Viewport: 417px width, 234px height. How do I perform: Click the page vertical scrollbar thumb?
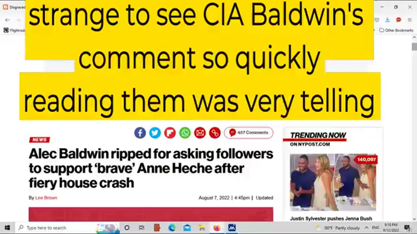click(414, 47)
